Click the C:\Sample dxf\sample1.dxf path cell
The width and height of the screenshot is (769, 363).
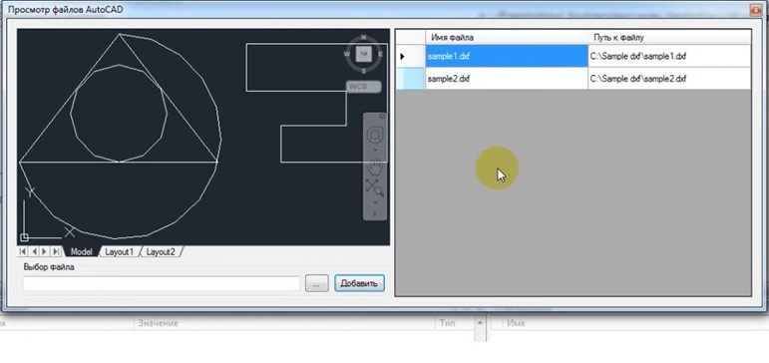click(669, 56)
